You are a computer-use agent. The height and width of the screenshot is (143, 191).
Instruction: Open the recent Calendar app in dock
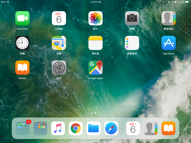pos(133,128)
